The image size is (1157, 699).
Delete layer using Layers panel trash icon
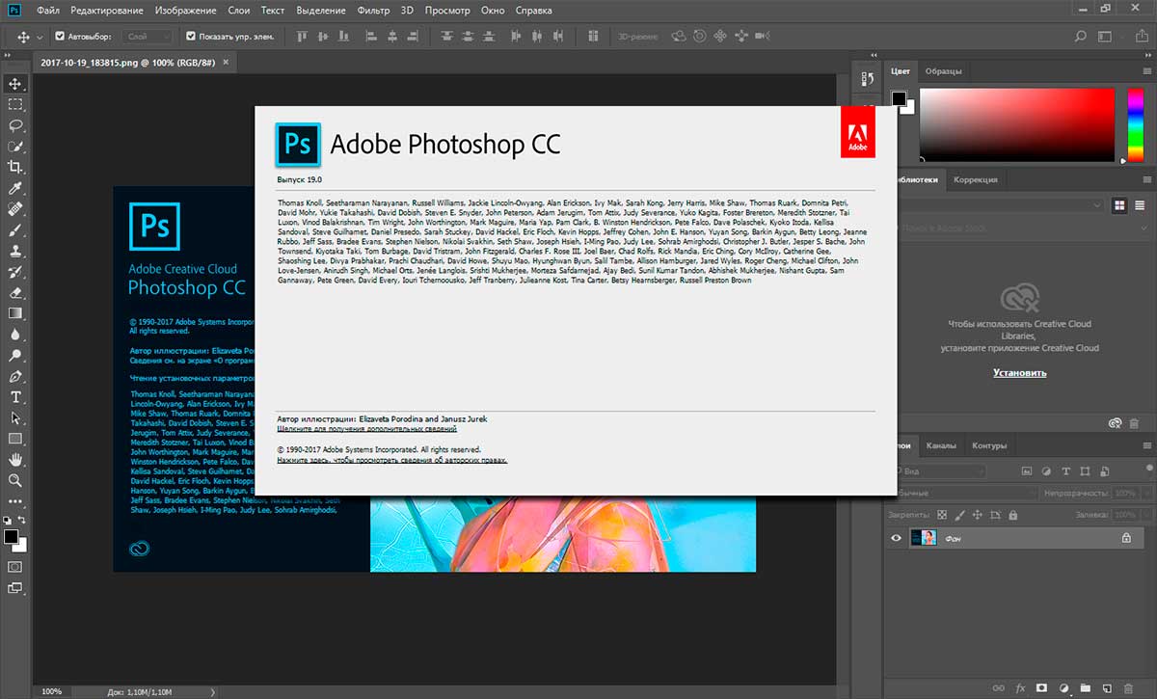(x=1129, y=688)
